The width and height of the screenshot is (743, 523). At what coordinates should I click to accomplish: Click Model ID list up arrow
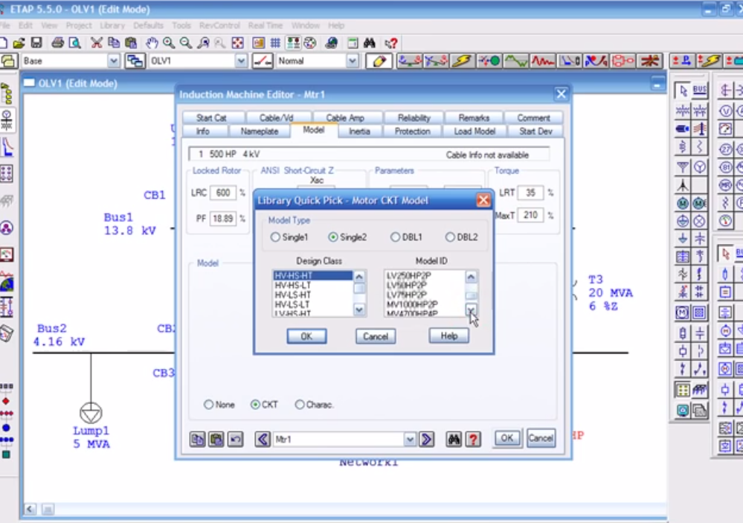tap(471, 277)
